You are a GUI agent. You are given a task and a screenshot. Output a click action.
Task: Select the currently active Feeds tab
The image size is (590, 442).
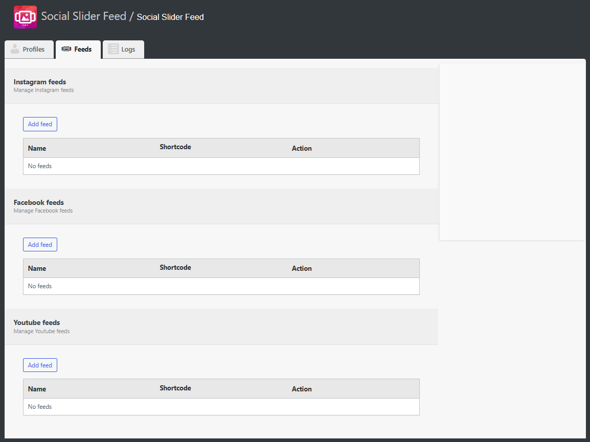[83, 49]
